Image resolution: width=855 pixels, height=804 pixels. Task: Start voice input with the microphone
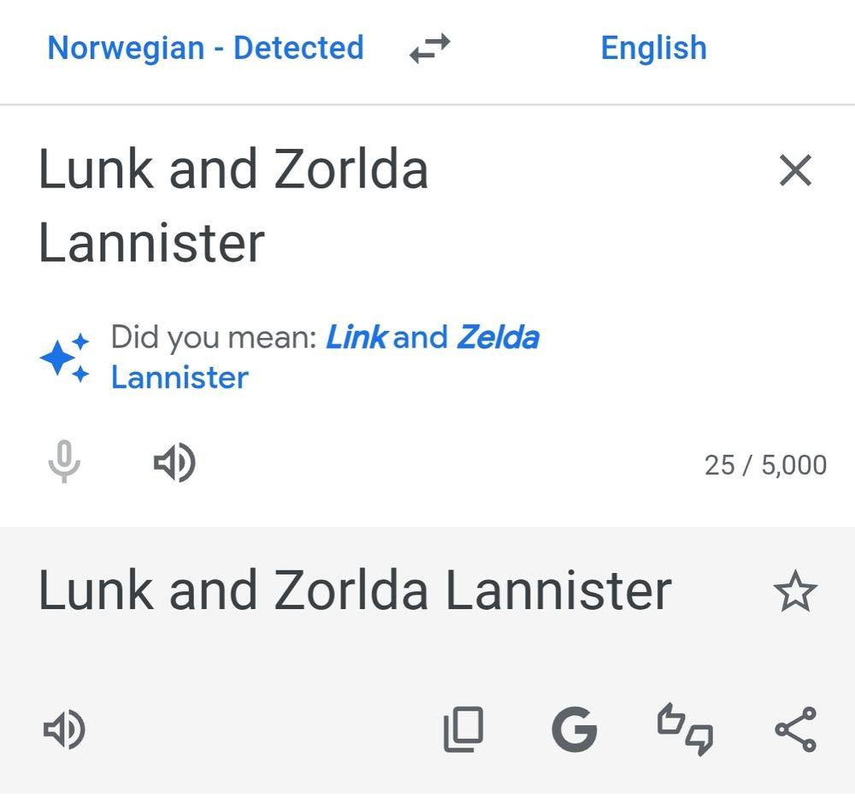click(x=64, y=463)
